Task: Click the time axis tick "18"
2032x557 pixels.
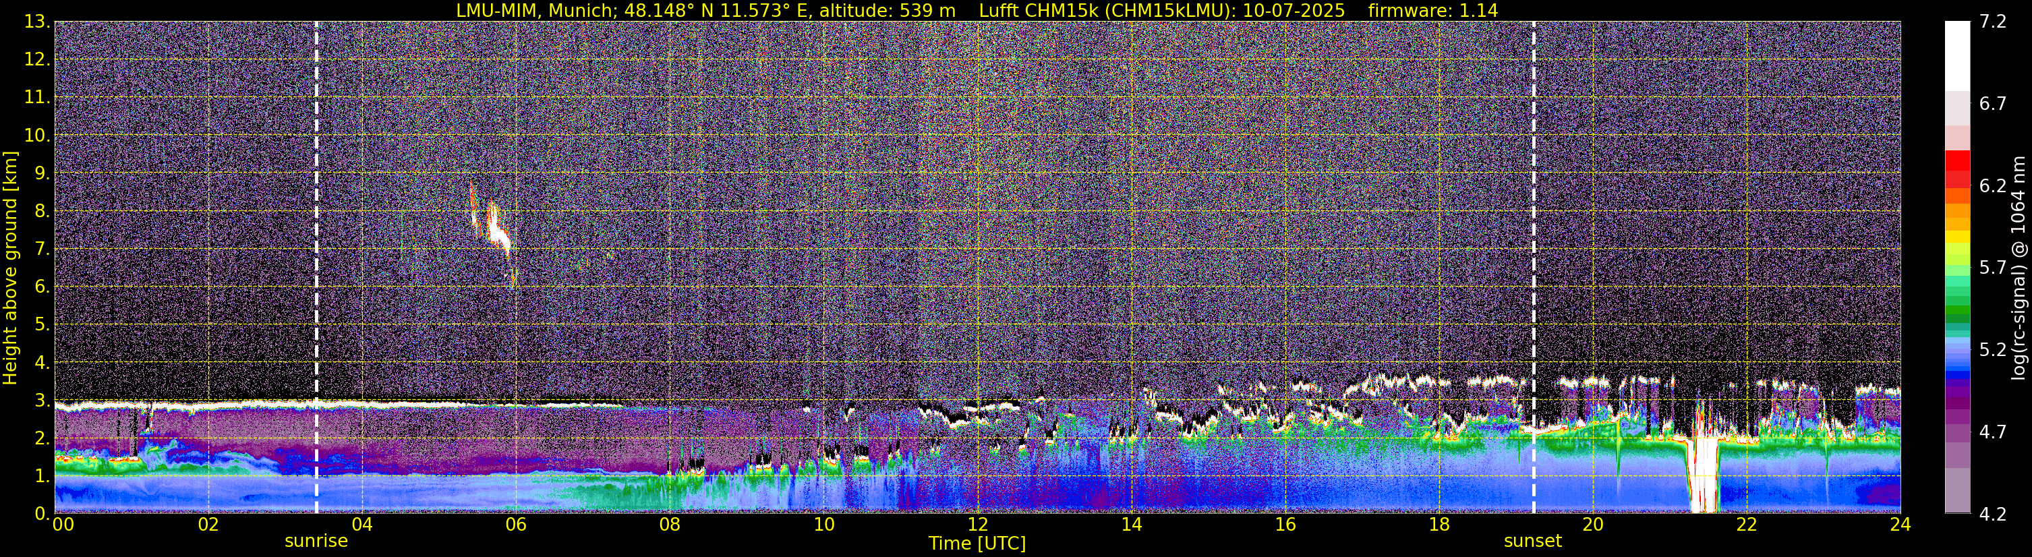Action: click(1439, 525)
